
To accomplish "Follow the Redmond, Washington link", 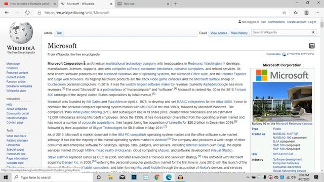I will (205, 64).
